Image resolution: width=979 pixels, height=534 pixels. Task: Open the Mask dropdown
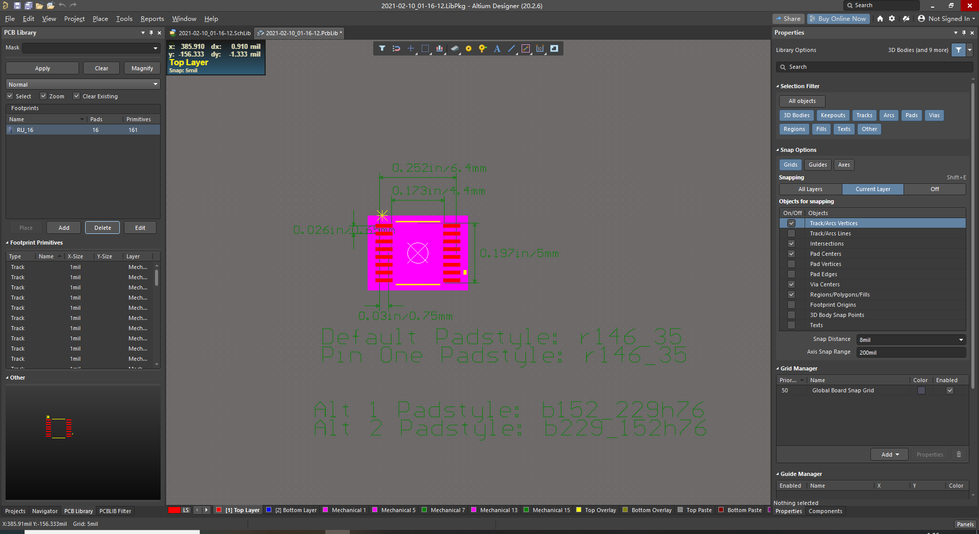(x=155, y=48)
